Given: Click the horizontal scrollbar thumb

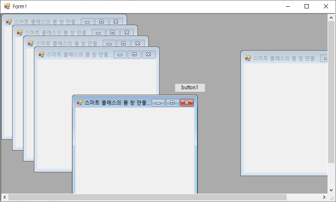Looking at the screenshot, I should tap(147, 197).
